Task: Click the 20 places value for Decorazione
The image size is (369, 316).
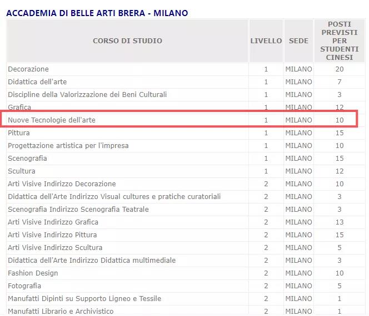Action: (x=340, y=69)
